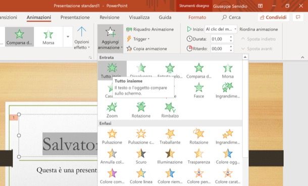The image size is (308, 186).
Task: Select the Traballante emphasis animation
Action: click(170, 136)
